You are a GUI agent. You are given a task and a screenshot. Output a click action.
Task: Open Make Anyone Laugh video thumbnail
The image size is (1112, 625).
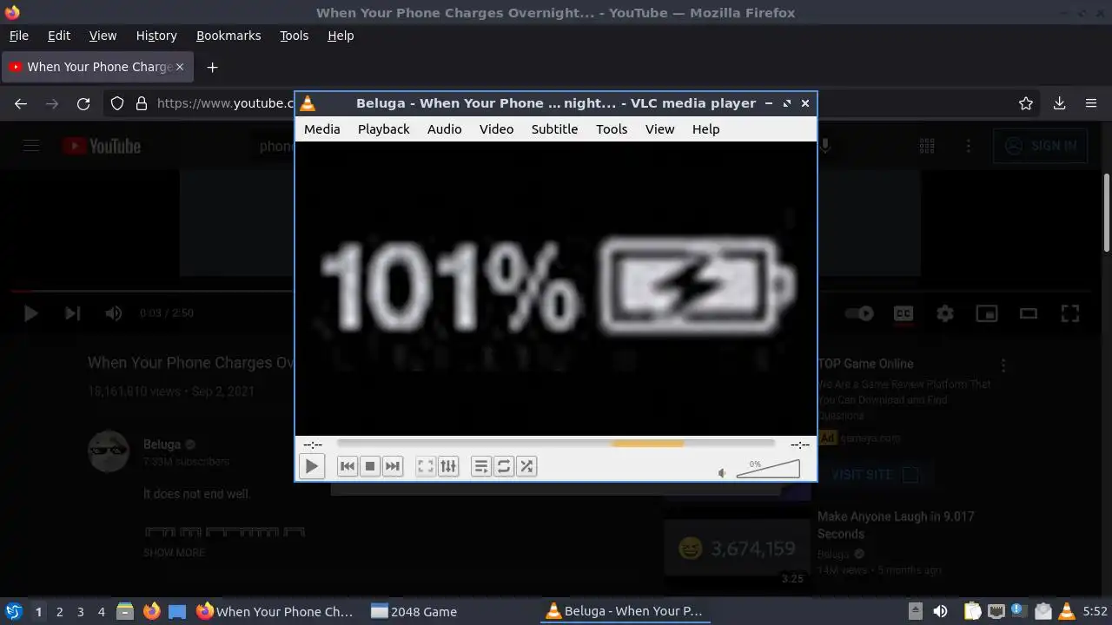(738, 555)
